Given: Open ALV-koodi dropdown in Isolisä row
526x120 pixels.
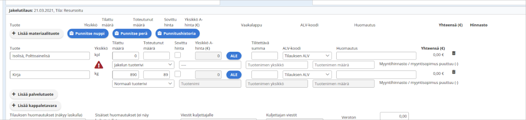Looking at the screenshot, I should pos(307,56).
